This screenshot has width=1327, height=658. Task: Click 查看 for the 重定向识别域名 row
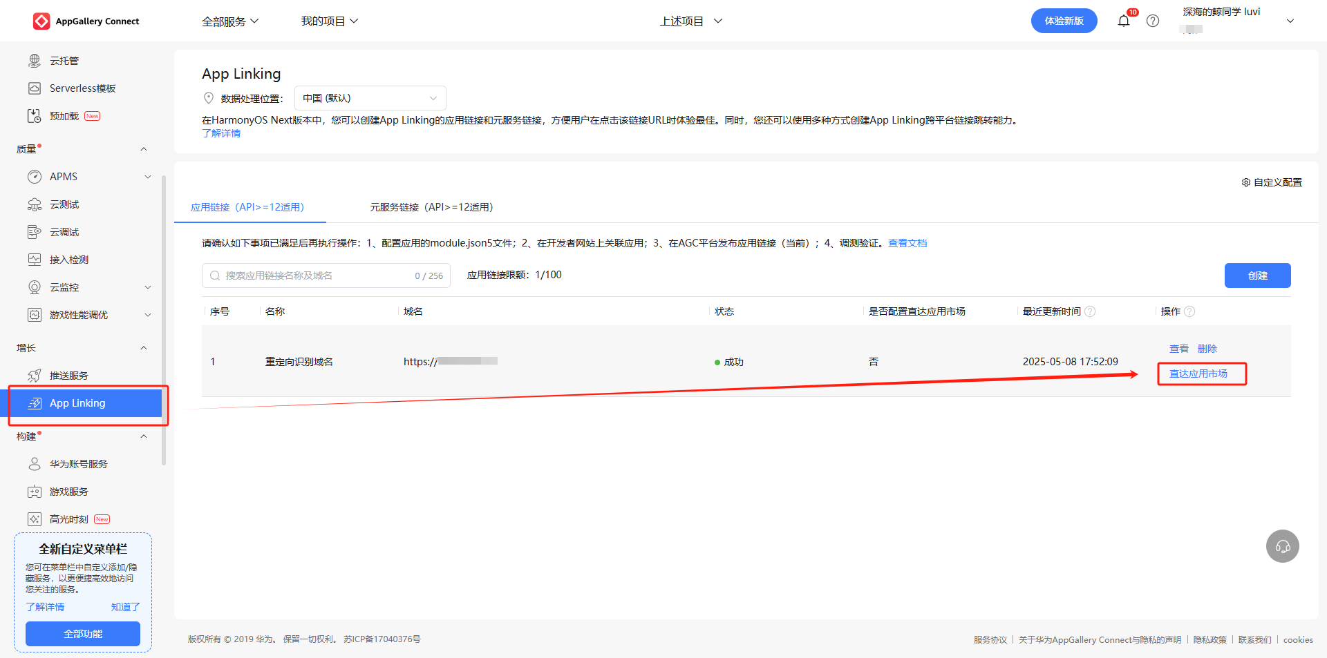click(1179, 349)
